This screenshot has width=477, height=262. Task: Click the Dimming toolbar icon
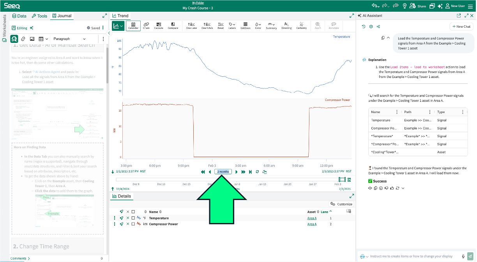tap(286, 26)
